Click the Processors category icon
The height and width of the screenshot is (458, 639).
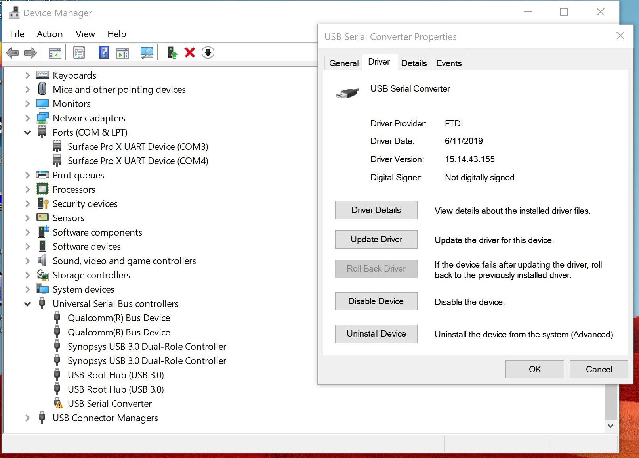click(42, 189)
